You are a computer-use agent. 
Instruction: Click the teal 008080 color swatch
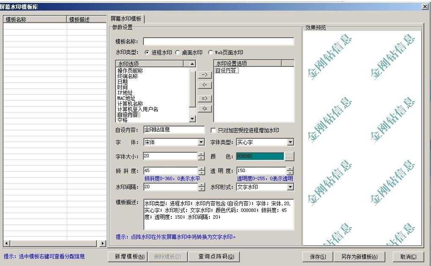pos(260,156)
